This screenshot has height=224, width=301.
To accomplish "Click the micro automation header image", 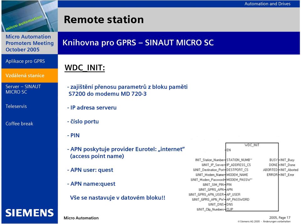I will pyautogui.click(x=29, y=16).
